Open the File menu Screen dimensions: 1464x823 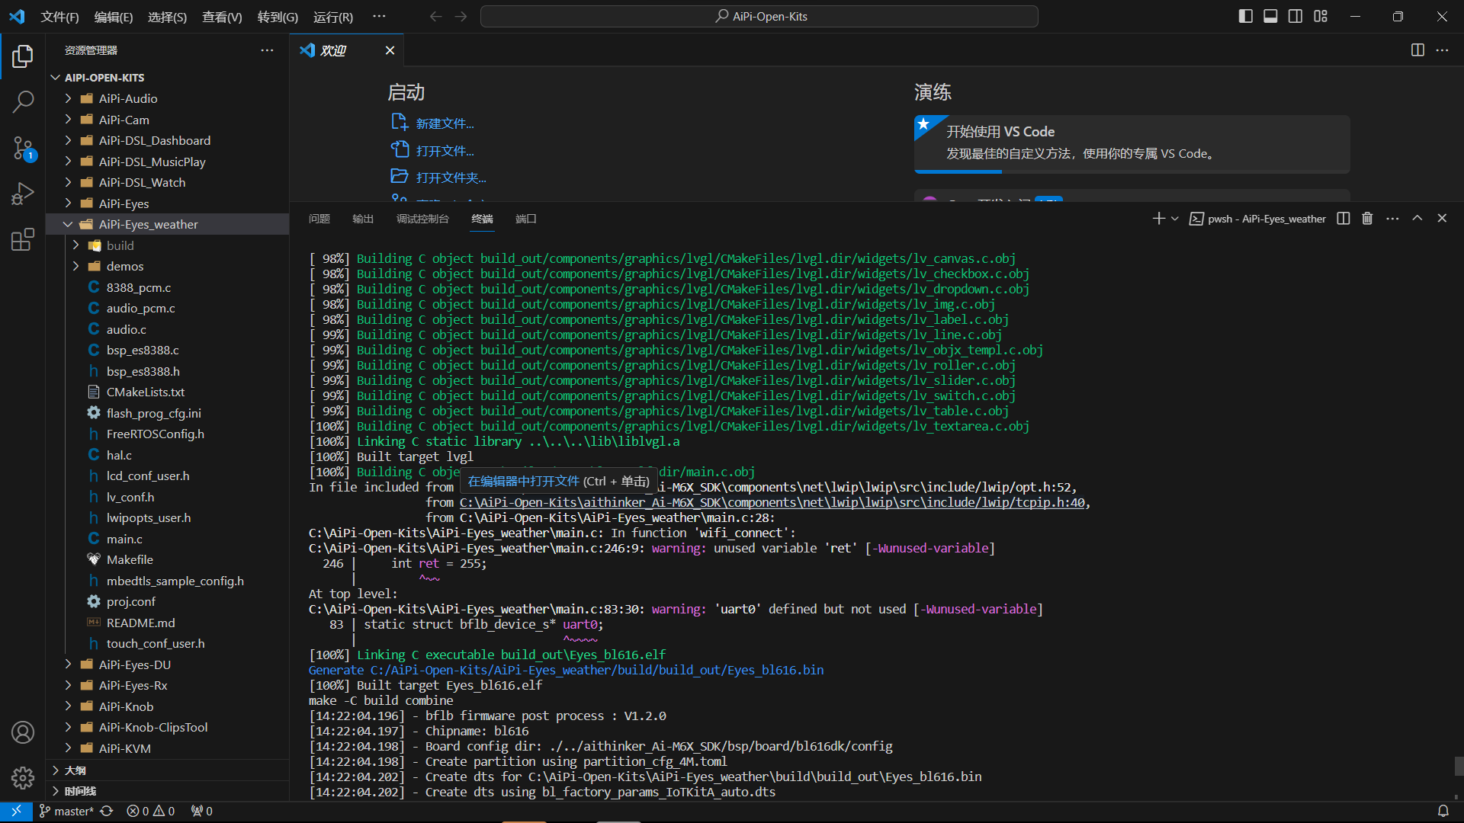point(59,17)
